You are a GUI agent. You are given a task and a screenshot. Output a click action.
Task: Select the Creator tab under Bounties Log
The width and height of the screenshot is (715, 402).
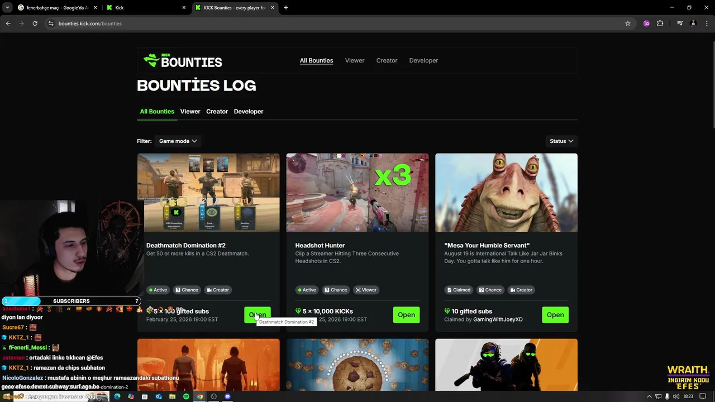217,112
